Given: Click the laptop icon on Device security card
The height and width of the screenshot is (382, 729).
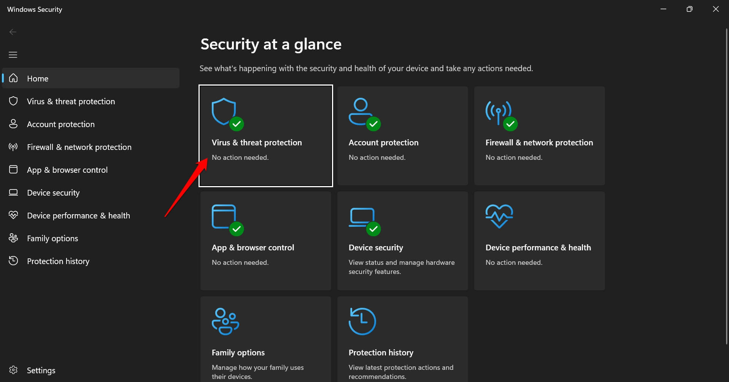Looking at the screenshot, I should (x=362, y=217).
